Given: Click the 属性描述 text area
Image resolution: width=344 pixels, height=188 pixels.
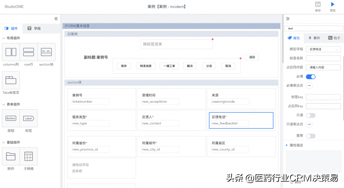Looking at the screenshot, I should 313,162.
